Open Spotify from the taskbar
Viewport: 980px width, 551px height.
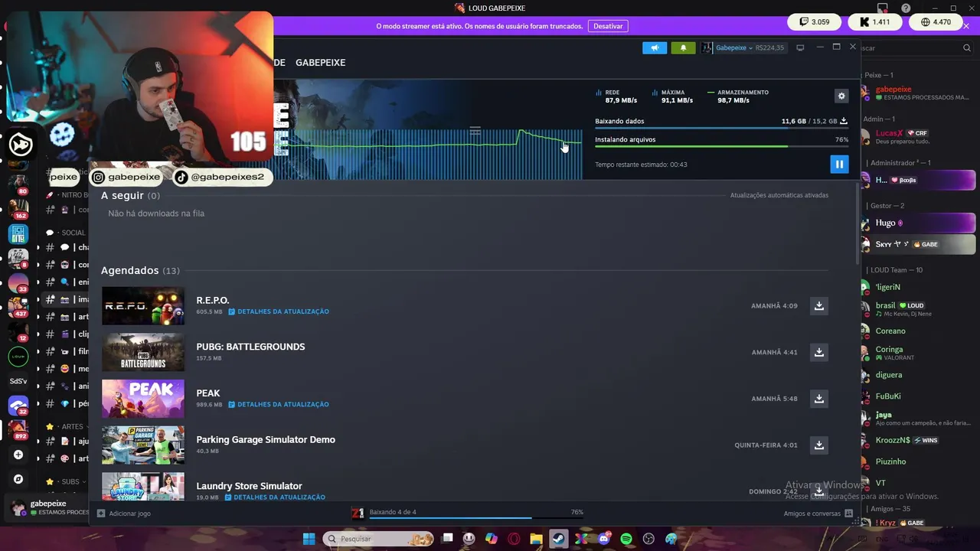click(x=626, y=539)
